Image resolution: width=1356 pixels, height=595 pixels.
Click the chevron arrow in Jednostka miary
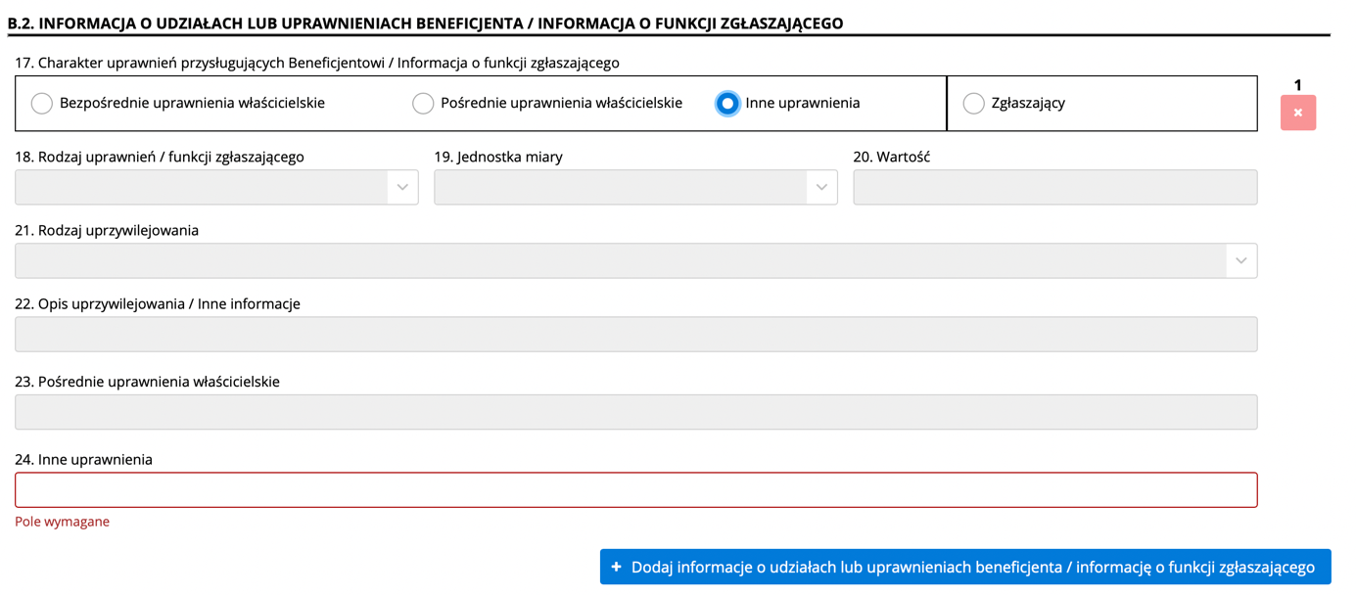(x=821, y=187)
